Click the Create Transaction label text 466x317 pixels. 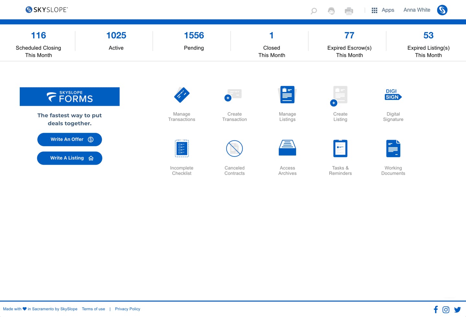235,117
